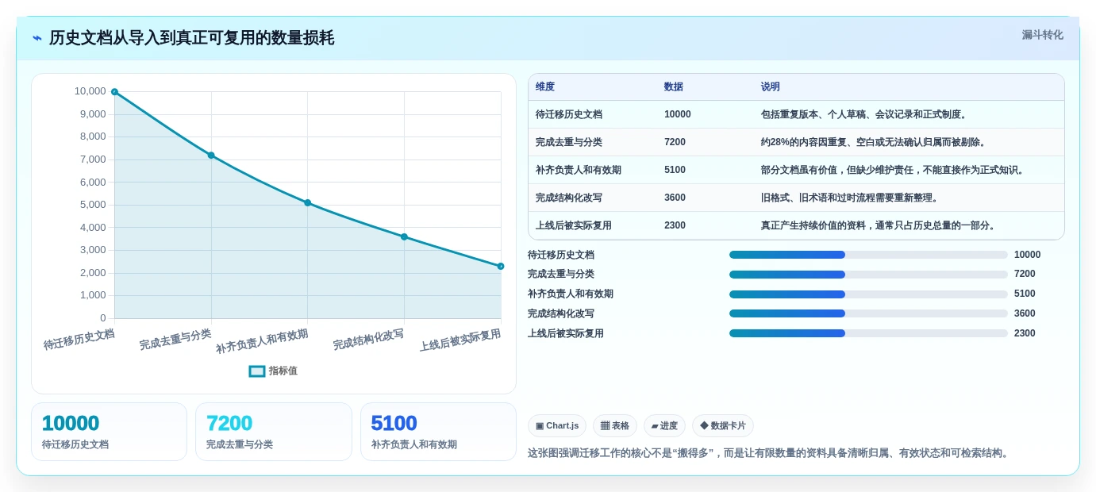Viewport: 1096px width, 492px height.
Task: Click the chart point for 完成结构化改写
Action: 404,236
